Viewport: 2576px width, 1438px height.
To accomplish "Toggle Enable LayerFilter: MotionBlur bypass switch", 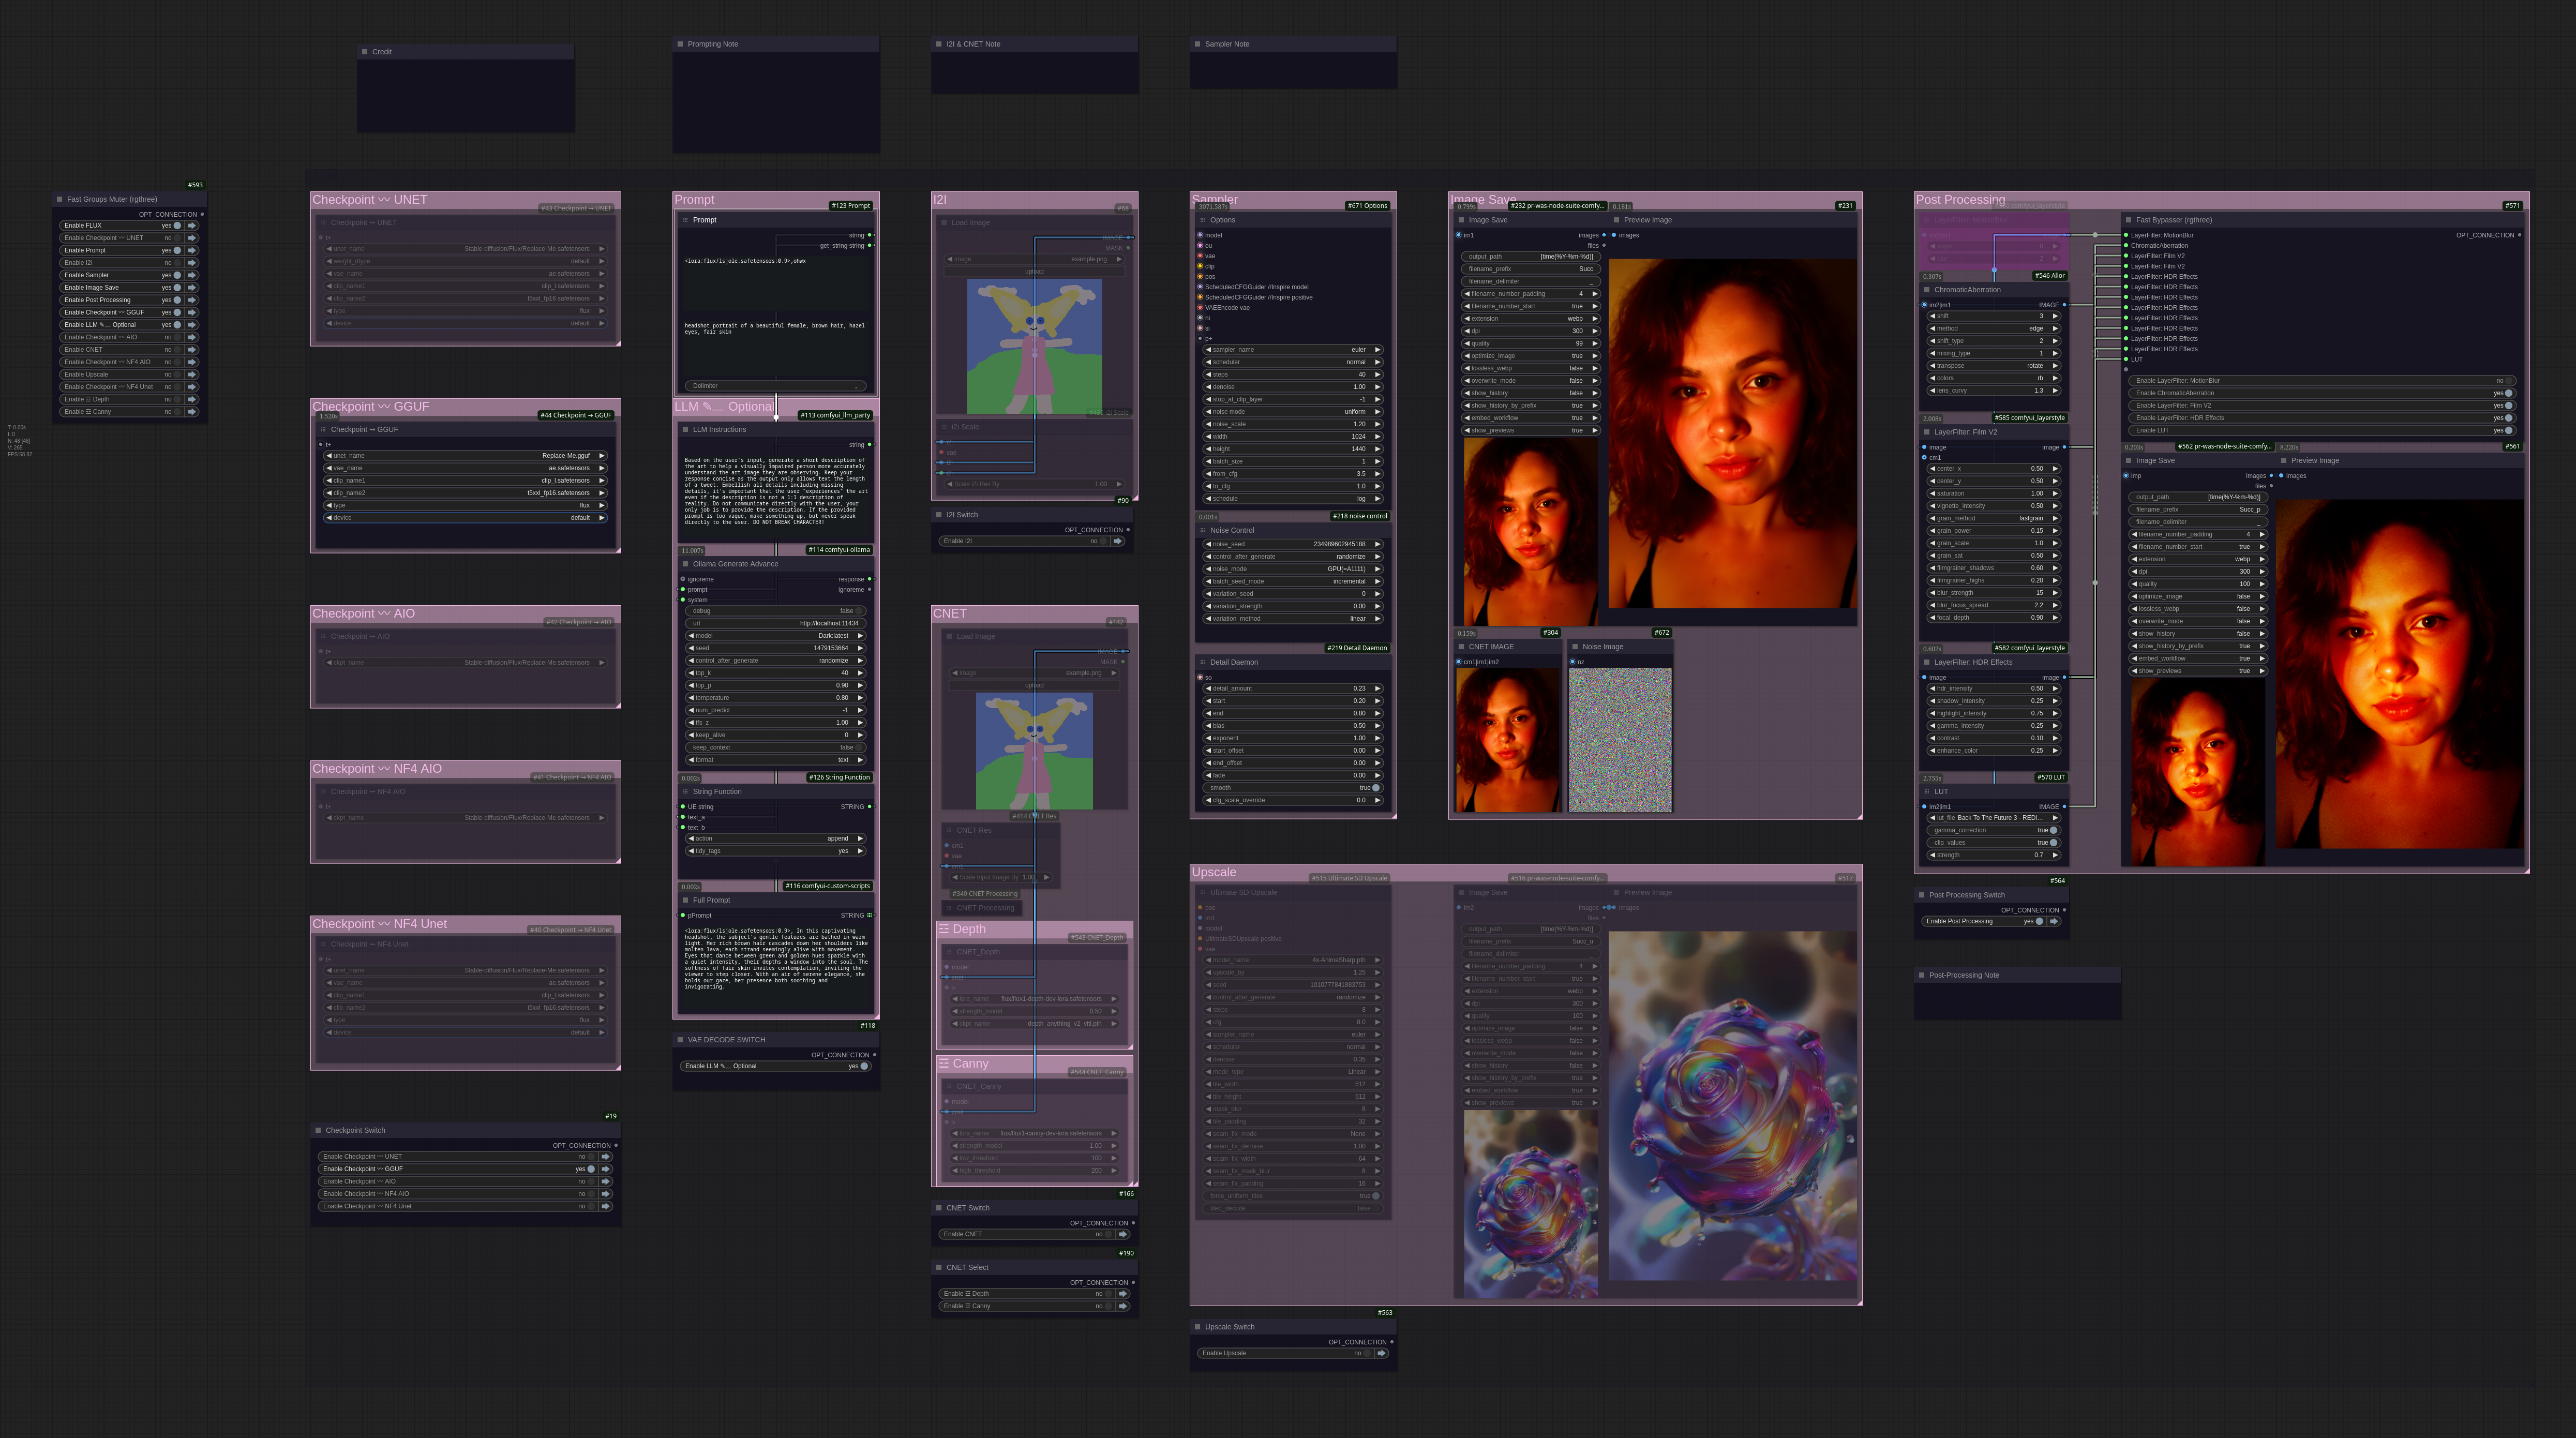I will (2508, 381).
